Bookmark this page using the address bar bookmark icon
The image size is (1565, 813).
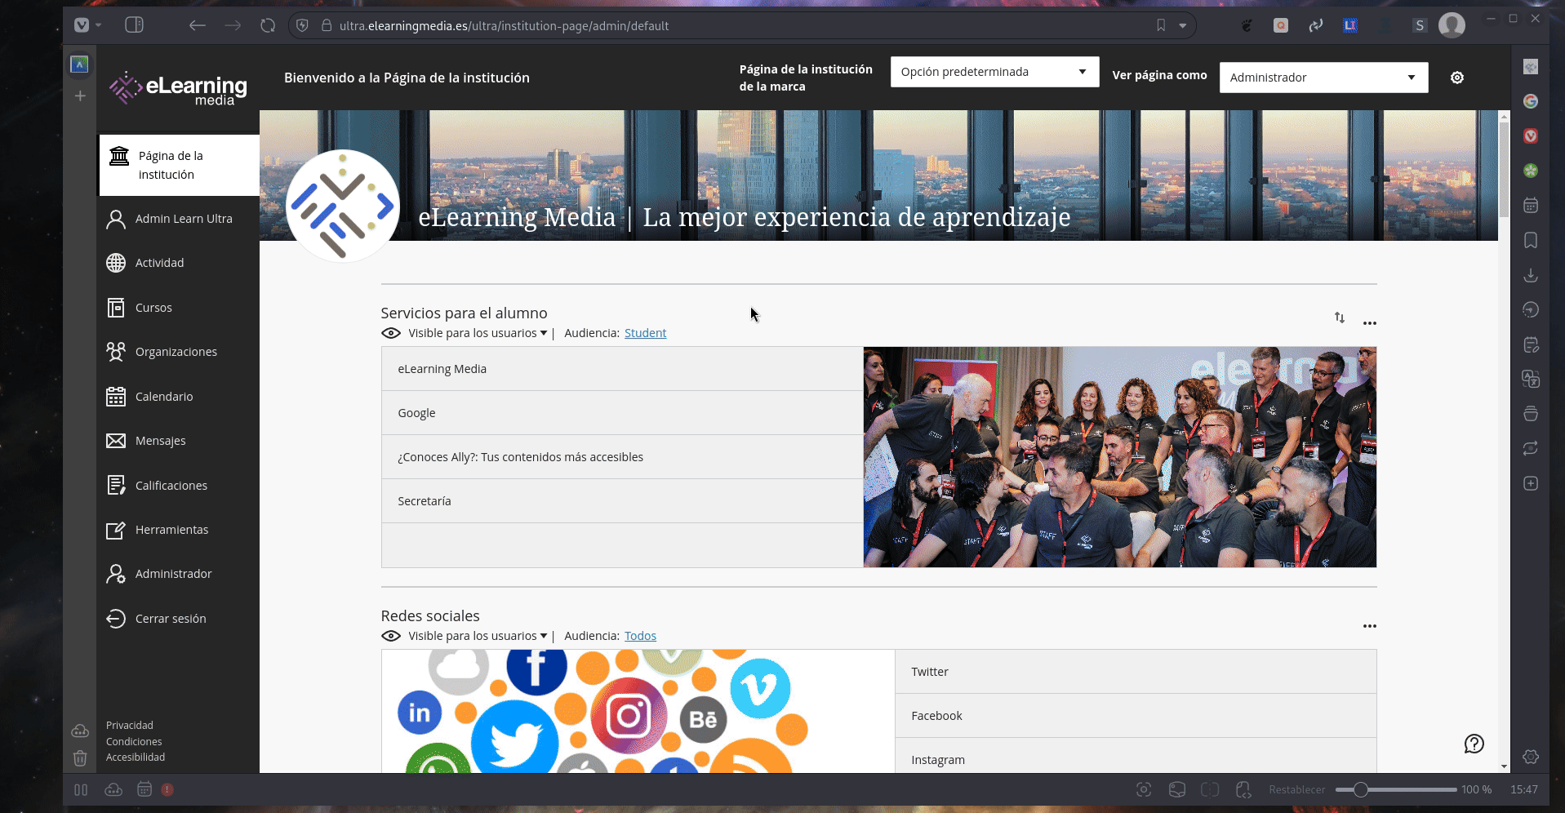point(1161,25)
